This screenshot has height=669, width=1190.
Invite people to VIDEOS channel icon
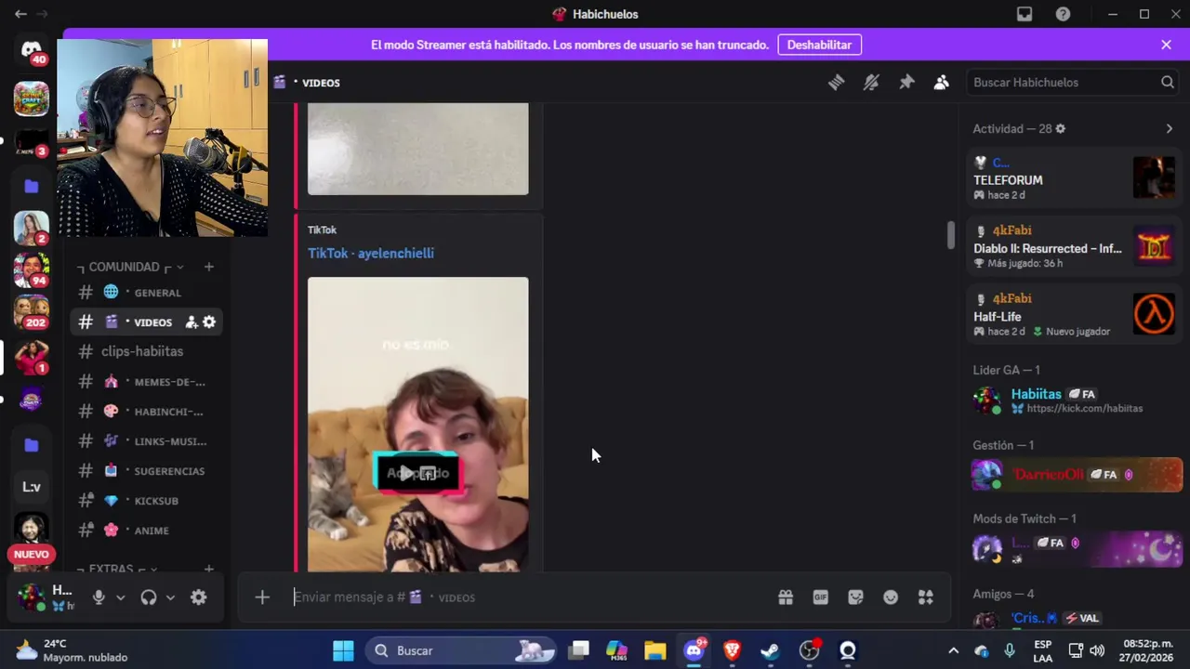point(192,322)
